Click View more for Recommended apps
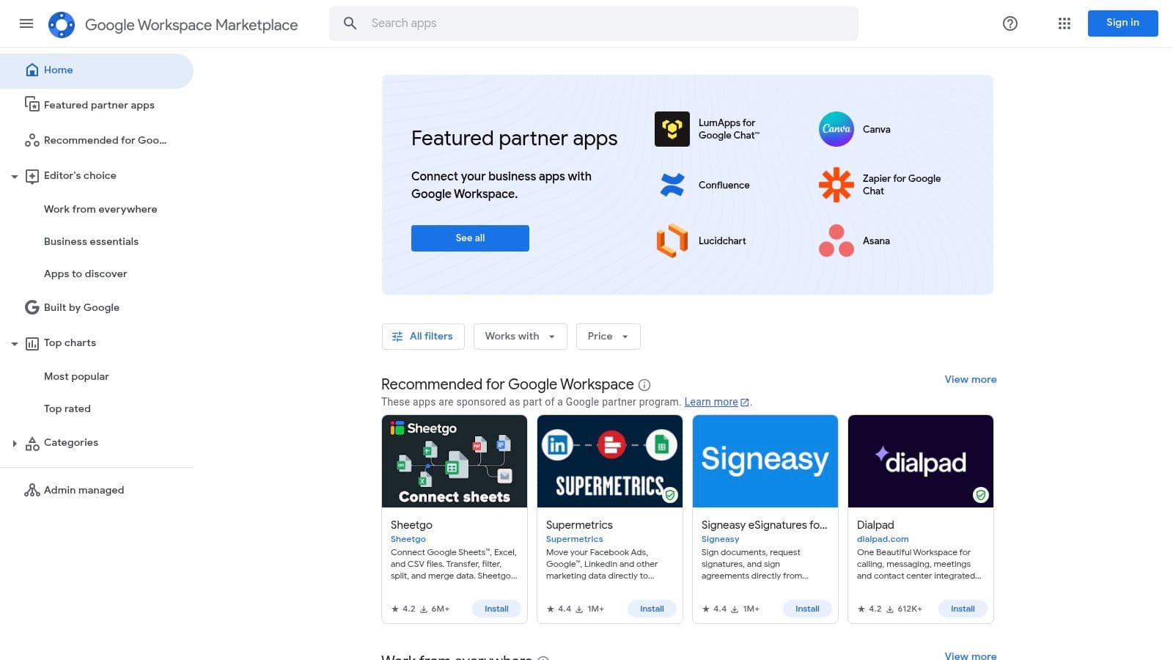 click(970, 379)
